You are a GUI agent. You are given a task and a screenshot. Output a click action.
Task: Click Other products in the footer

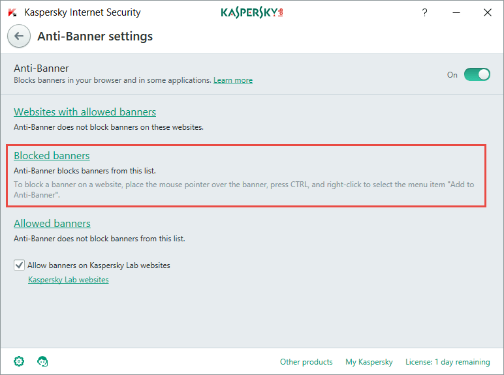click(x=306, y=362)
